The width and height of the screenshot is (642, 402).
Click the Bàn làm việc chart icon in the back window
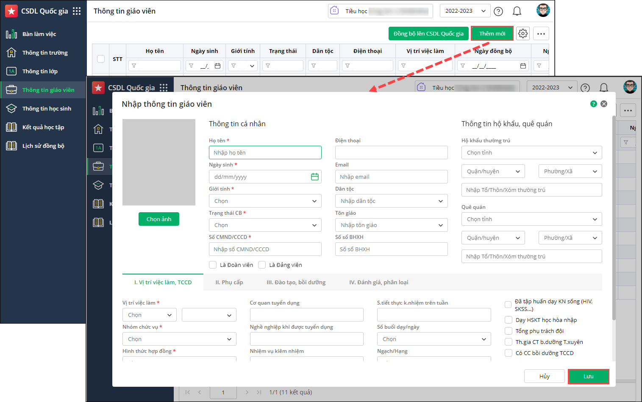click(11, 34)
